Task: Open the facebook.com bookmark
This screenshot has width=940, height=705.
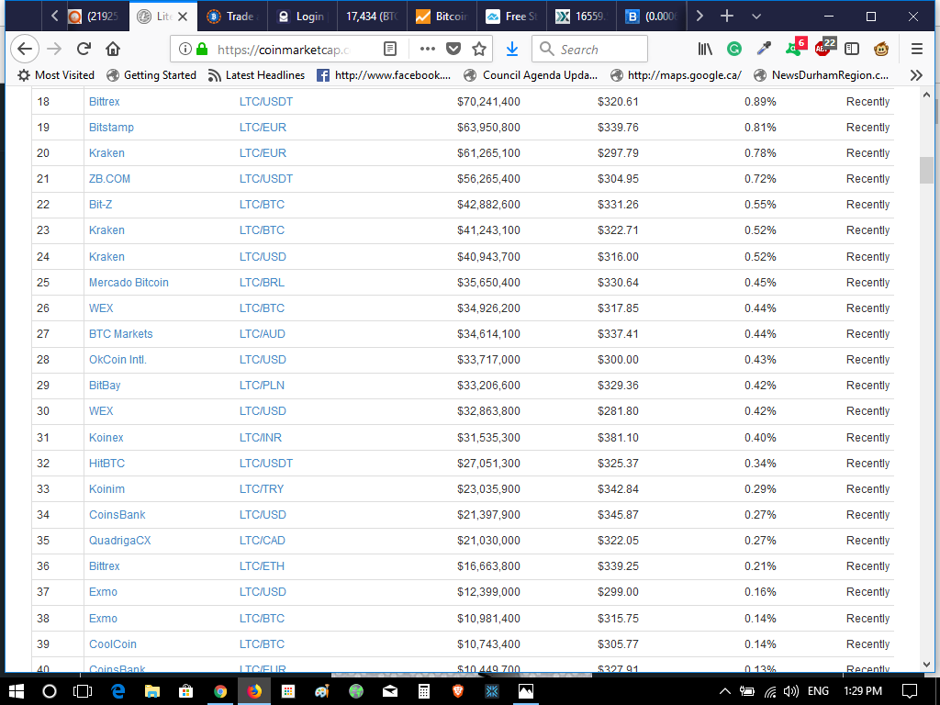Action: 384,75
